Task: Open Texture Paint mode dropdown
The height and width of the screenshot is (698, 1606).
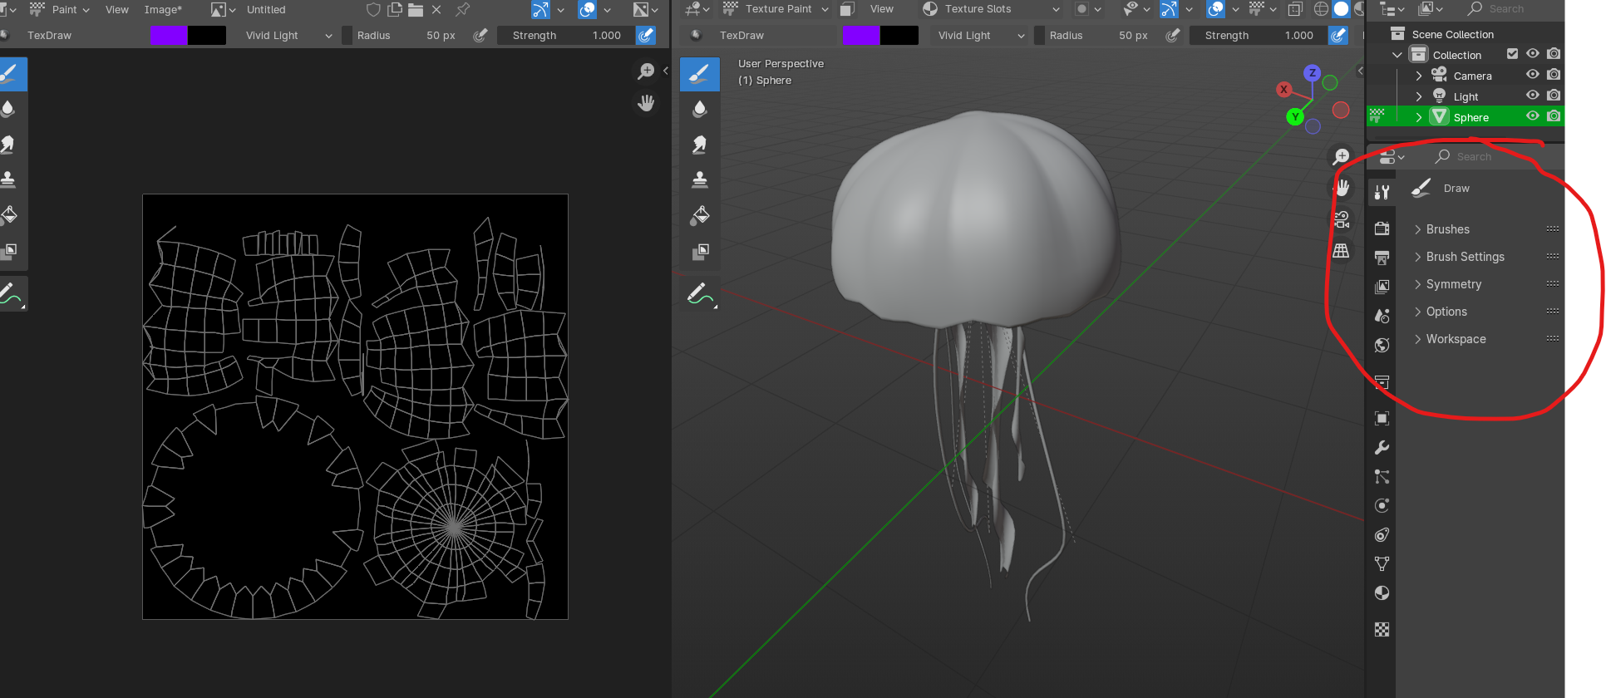Action: (x=776, y=9)
